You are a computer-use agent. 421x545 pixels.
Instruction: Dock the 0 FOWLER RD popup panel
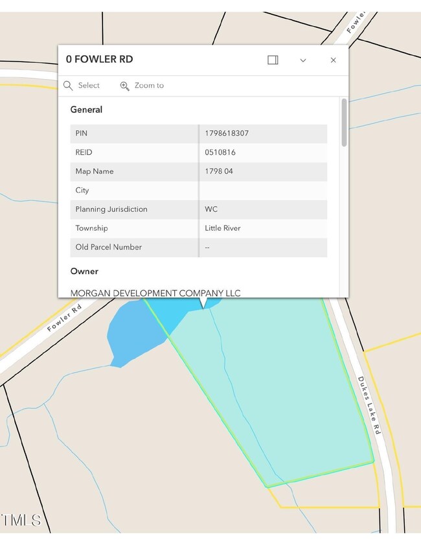coord(273,60)
